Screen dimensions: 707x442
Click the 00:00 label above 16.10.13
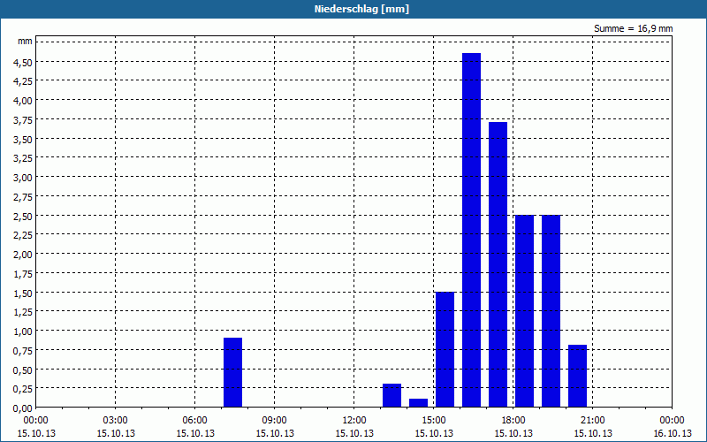pos(672,421)
